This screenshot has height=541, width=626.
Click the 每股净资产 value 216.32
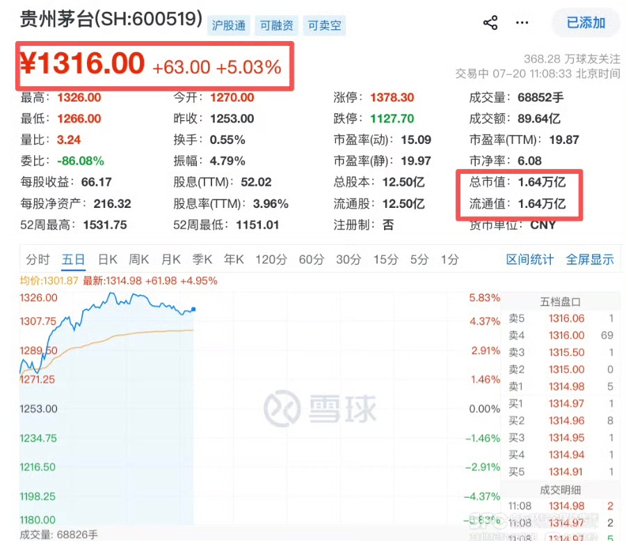112,204
